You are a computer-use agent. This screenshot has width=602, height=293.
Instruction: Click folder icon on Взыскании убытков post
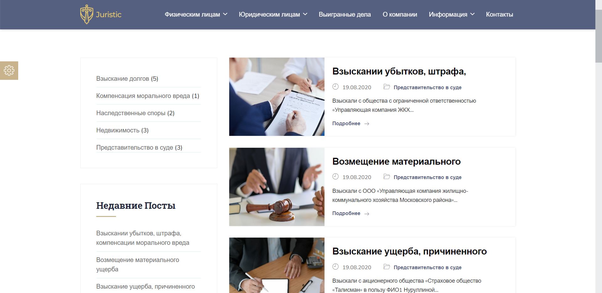click(387, 87)
